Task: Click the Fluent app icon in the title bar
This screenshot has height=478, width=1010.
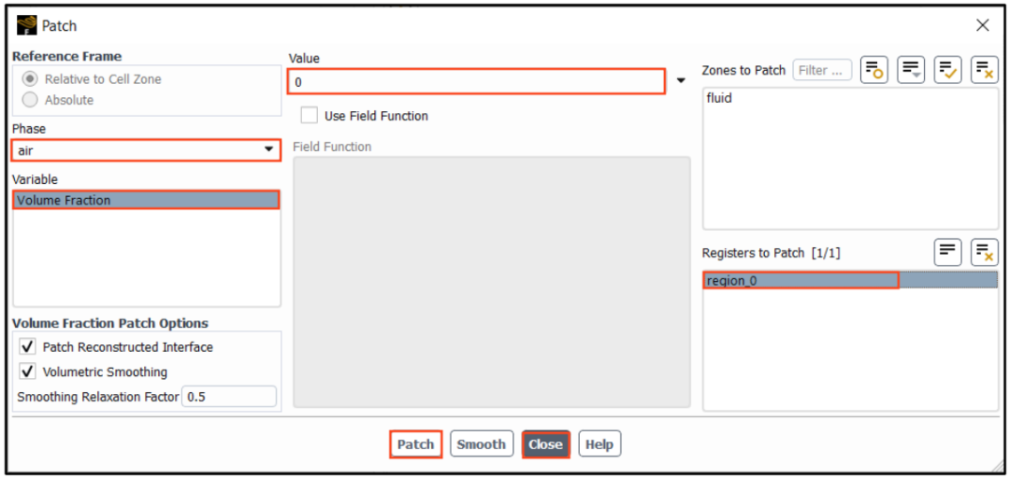Action: (26, 25)
